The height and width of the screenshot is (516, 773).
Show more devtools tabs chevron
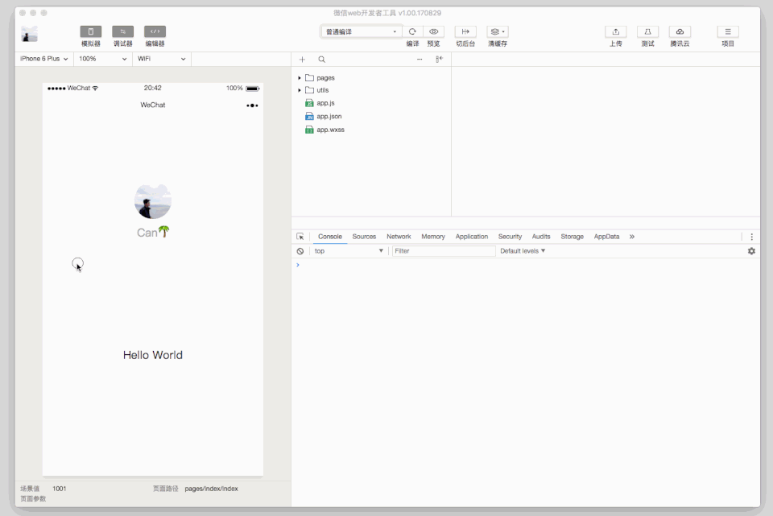point(632,237)
